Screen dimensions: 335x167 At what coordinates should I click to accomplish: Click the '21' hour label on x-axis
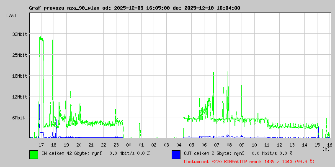[x=91, y=145]
